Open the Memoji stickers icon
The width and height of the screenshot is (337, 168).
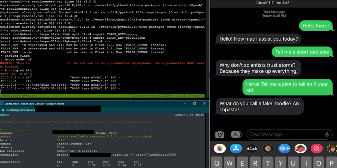(300, 148)
